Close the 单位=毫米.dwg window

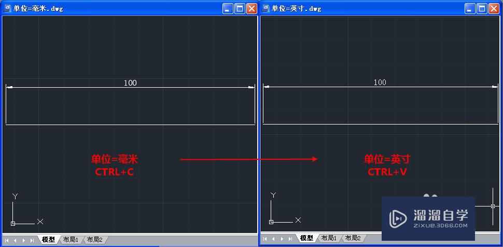(251, 9)
